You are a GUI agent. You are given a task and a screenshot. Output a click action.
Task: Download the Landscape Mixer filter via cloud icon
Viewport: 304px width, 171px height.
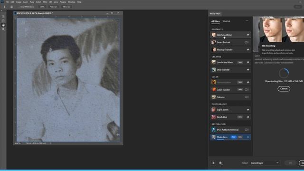click(x=248, y=62)
